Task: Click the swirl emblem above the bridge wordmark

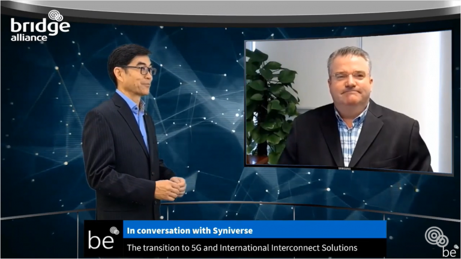Action: (x=55, y=16)
